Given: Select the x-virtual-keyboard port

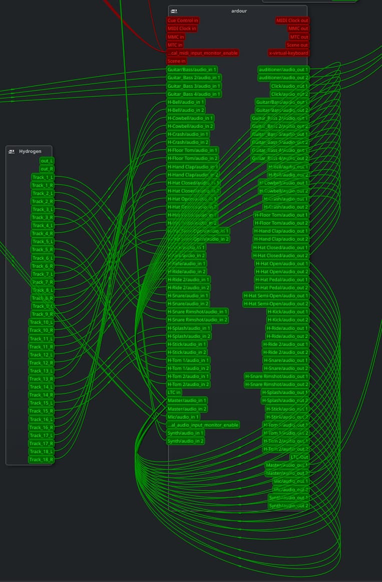Looking at the screenshot, I should tap(288, 53).
